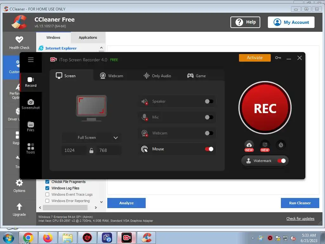Open CCleaner Help
Viewport: 325px width, 244px height.
pyautogui.click(x=245, y=22)
